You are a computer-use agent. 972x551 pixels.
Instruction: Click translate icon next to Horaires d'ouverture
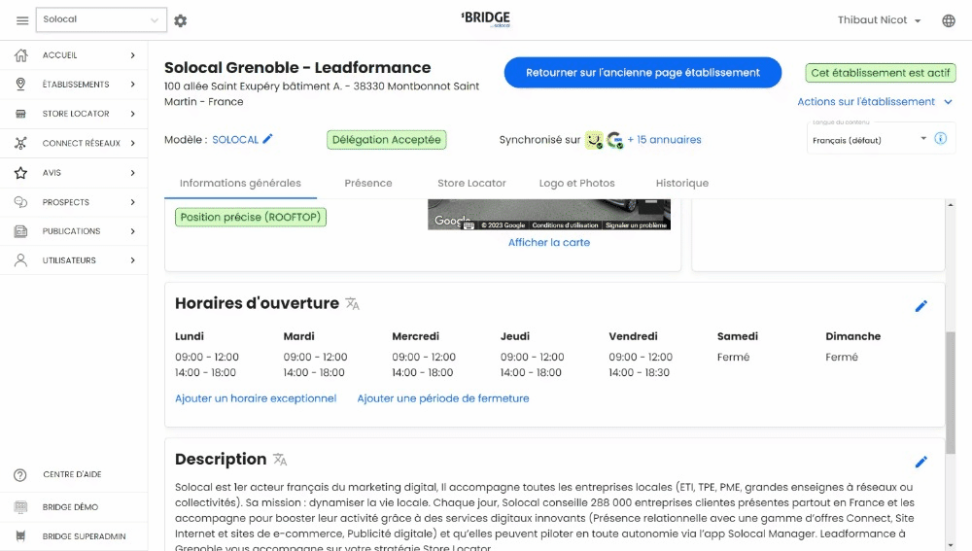pyautogui.click(x=352, y=304)
